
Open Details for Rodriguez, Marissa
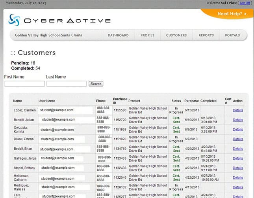click(x=238, y=187)
